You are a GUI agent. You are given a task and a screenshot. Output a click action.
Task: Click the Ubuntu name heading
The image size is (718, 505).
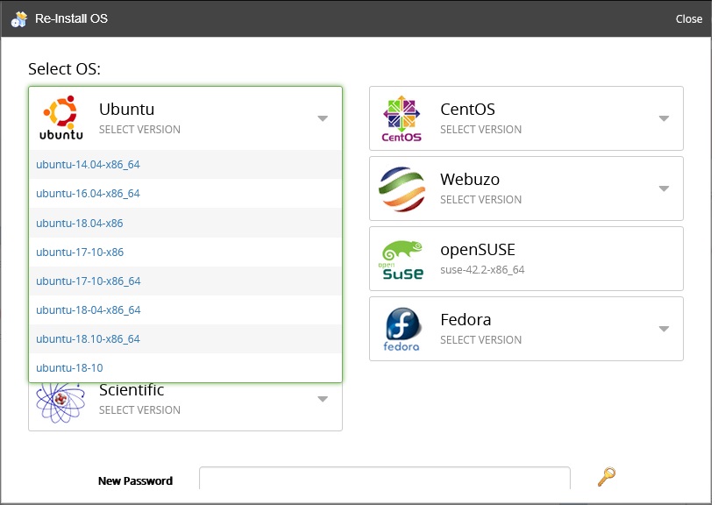pos(127,110)
